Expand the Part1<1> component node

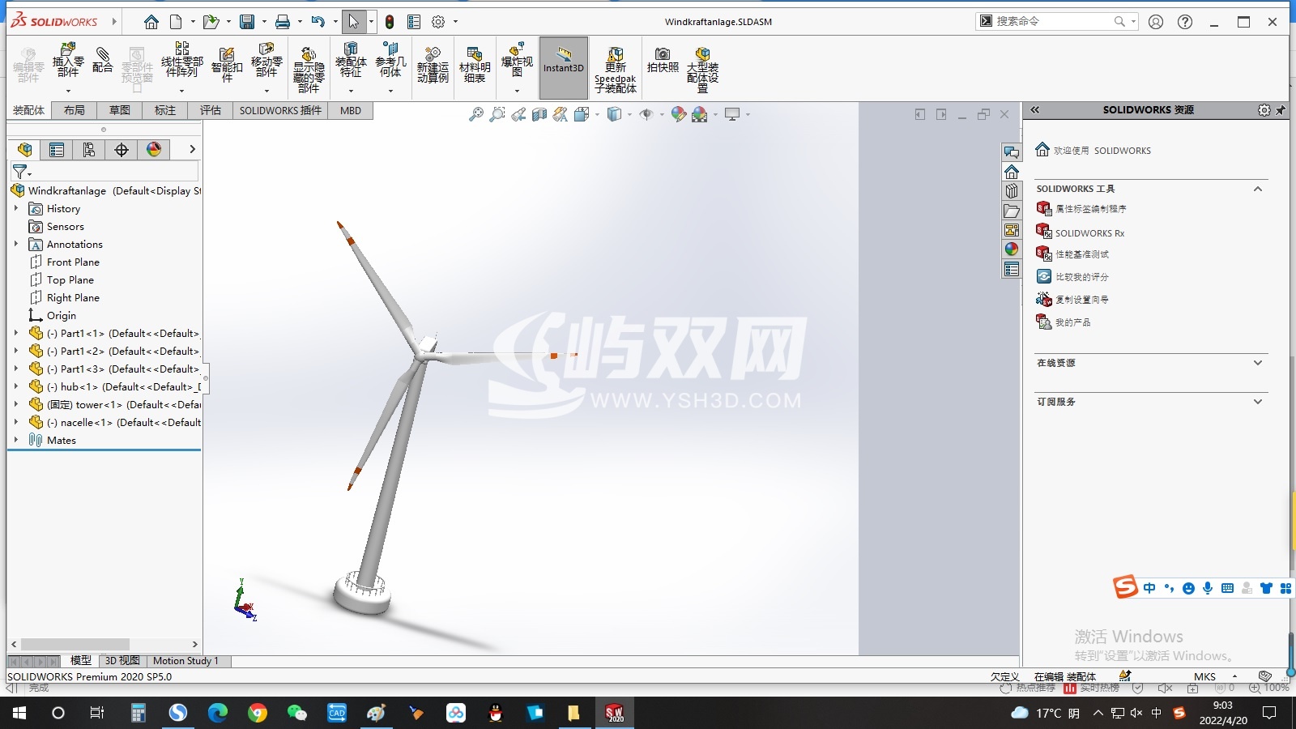[16, 334]
